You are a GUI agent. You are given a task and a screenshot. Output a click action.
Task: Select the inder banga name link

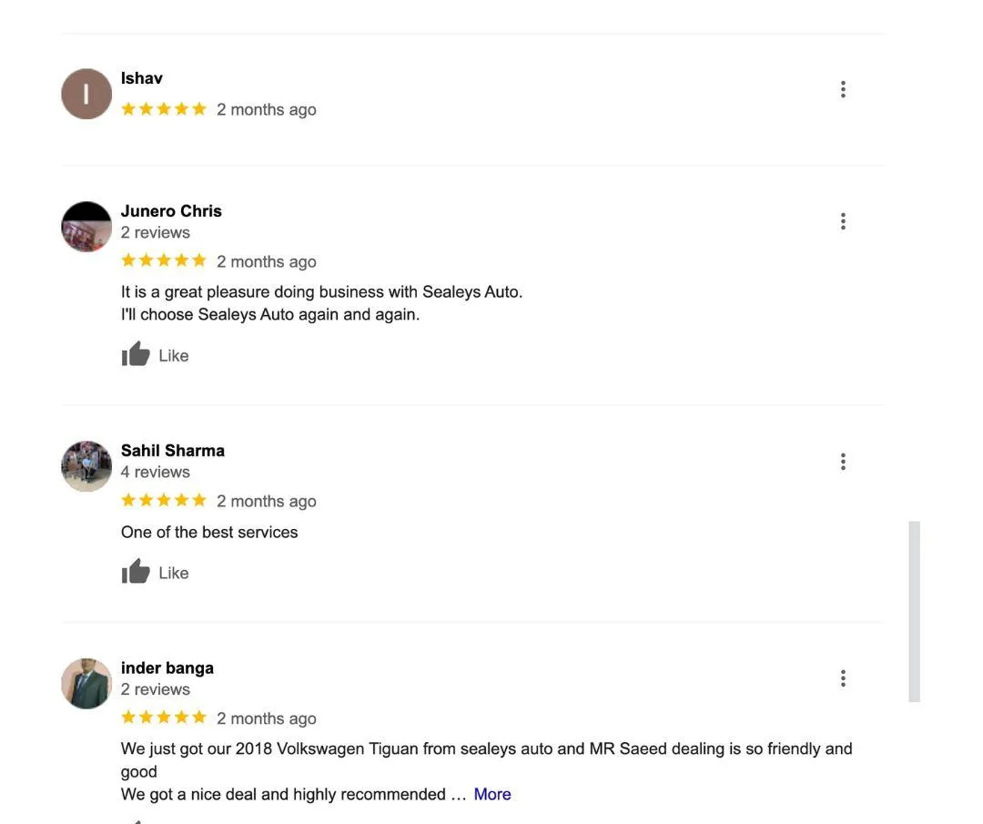tap(167, 668)
